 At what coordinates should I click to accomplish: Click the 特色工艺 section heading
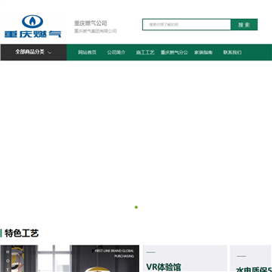click(x=22, y=233)
